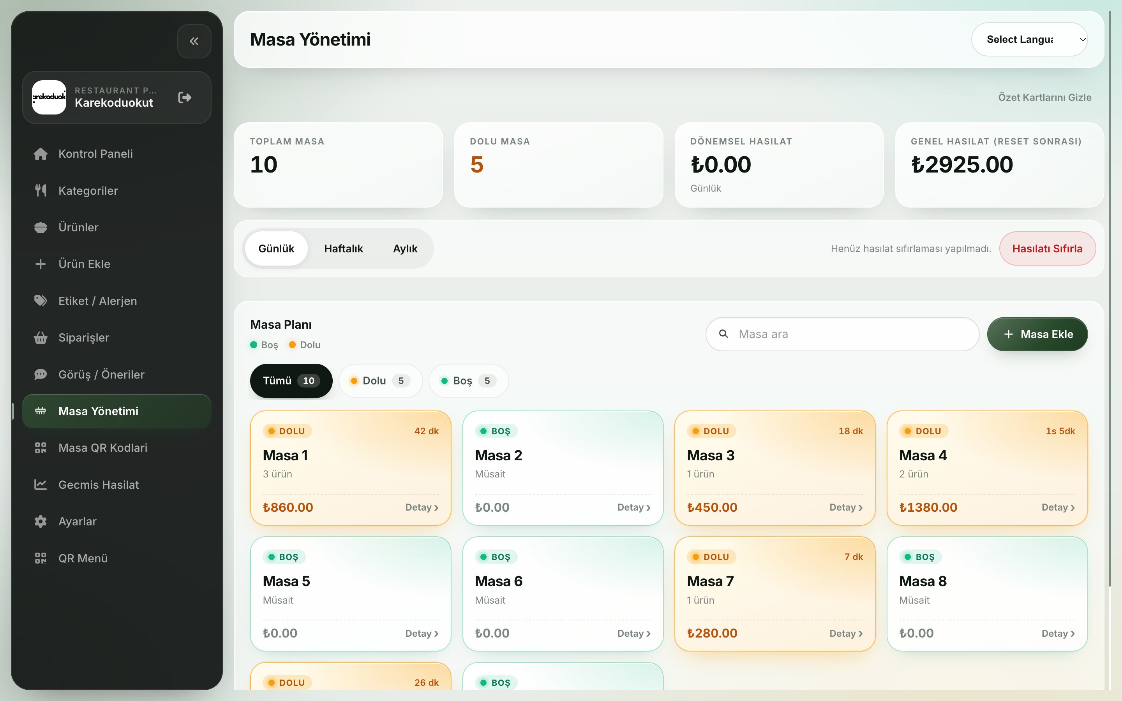Open the Siparişler menu label
The height and width of the screenshot is (701, 1122).
tap(84, 338)
